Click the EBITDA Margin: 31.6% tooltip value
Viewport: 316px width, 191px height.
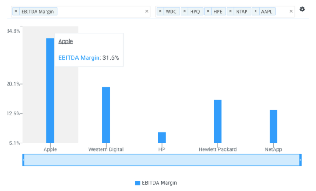[x=88, y=58]
